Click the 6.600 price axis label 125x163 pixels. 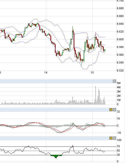coord(120,39)
